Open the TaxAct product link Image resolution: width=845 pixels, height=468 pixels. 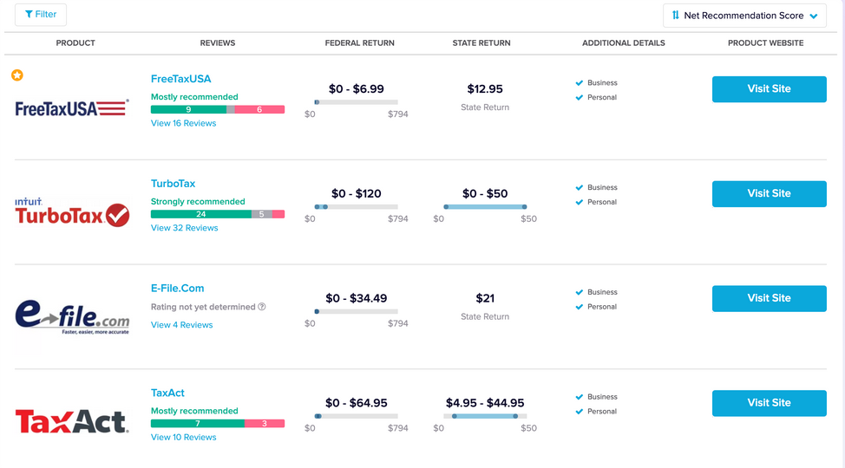167,393
